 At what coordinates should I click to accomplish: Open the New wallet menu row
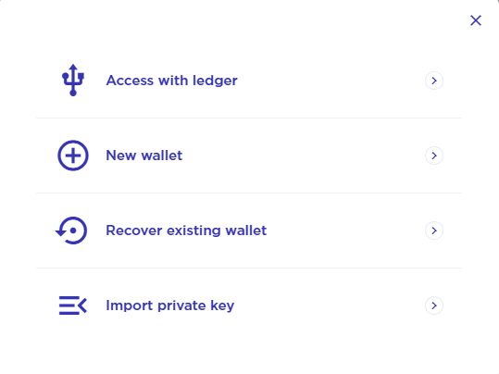pos(249,156)
